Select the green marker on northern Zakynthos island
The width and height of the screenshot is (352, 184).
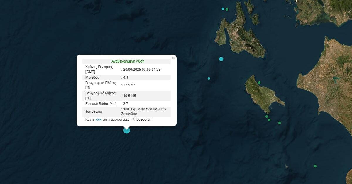259,83
